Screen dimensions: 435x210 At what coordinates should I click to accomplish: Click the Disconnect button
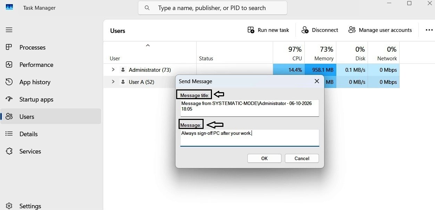tap(320, 30)
